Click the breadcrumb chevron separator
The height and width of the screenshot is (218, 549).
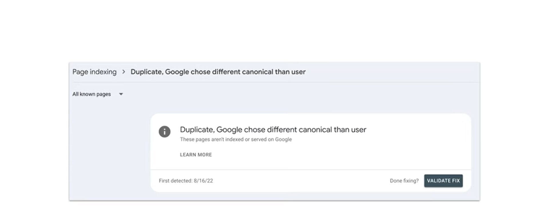(124, 72)
